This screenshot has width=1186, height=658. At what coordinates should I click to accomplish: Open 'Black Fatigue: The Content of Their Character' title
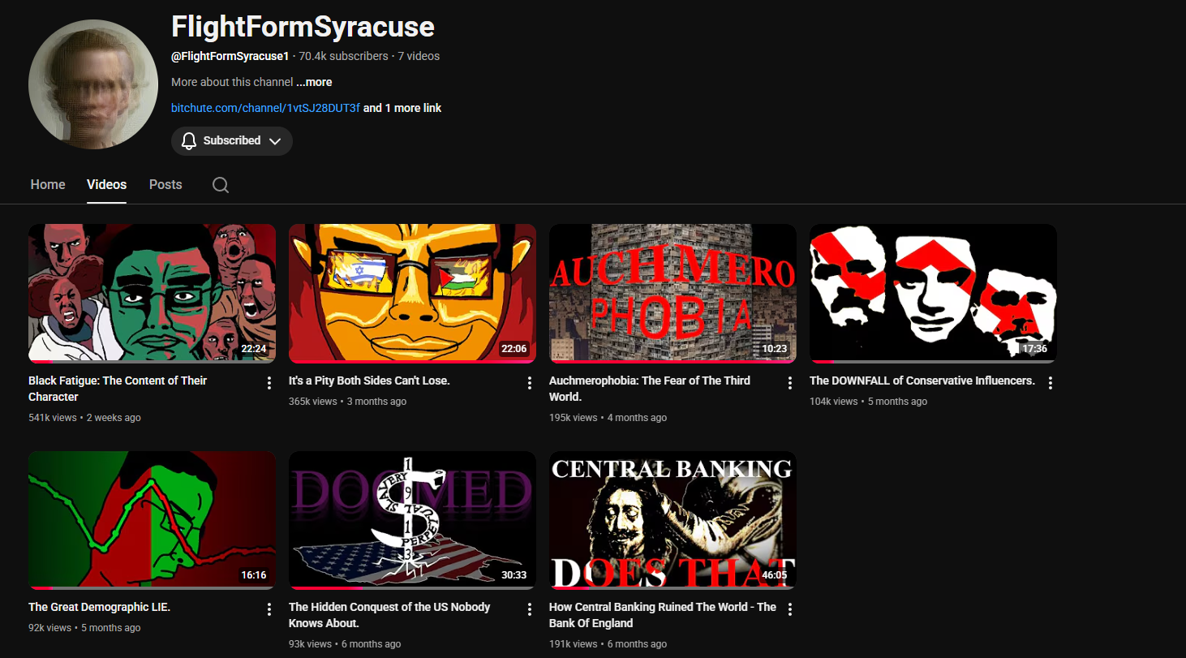pyautogui.click(x=118, y=389)
